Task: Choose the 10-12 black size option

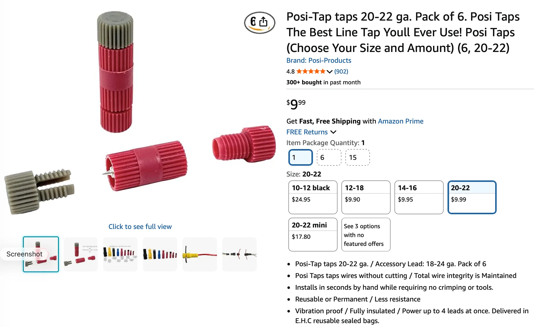Action: point(313,197)
